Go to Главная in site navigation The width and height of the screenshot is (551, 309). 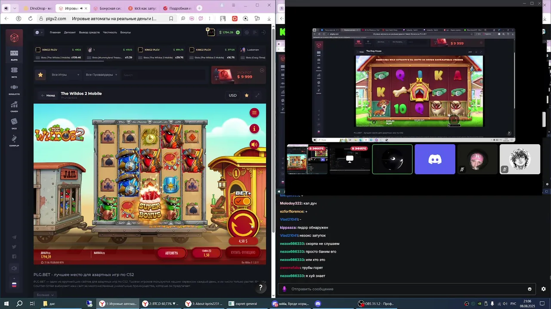click(55, 32)
